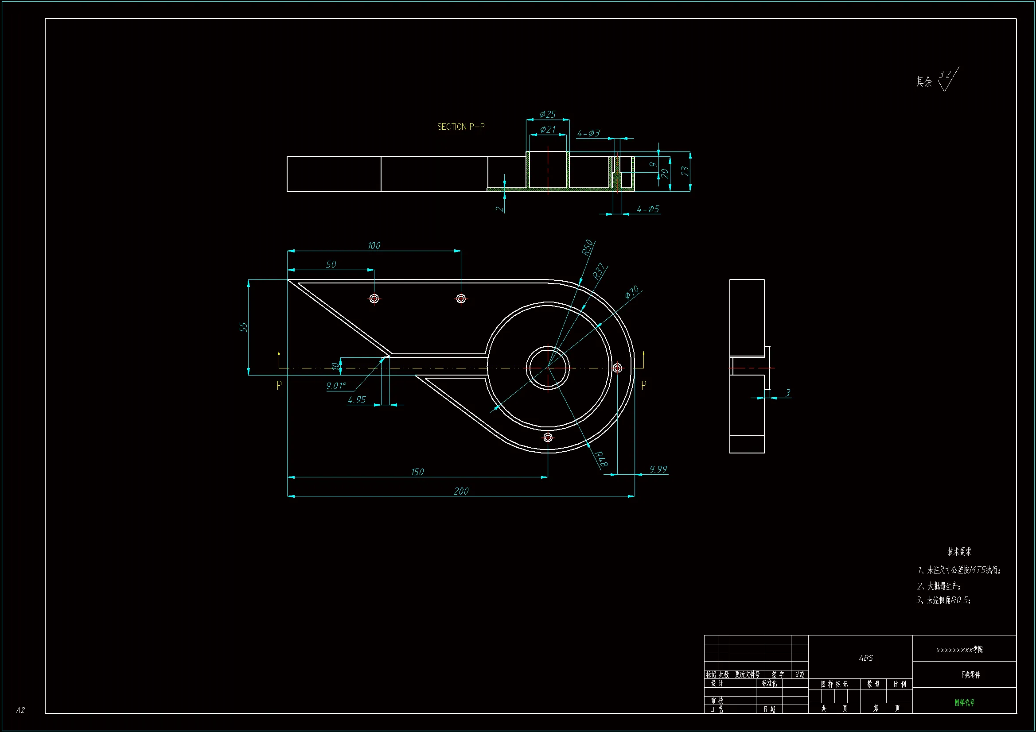Click the 200 overall length dimension
This screenshot has width=1036, height=732.
click(461, 491)
